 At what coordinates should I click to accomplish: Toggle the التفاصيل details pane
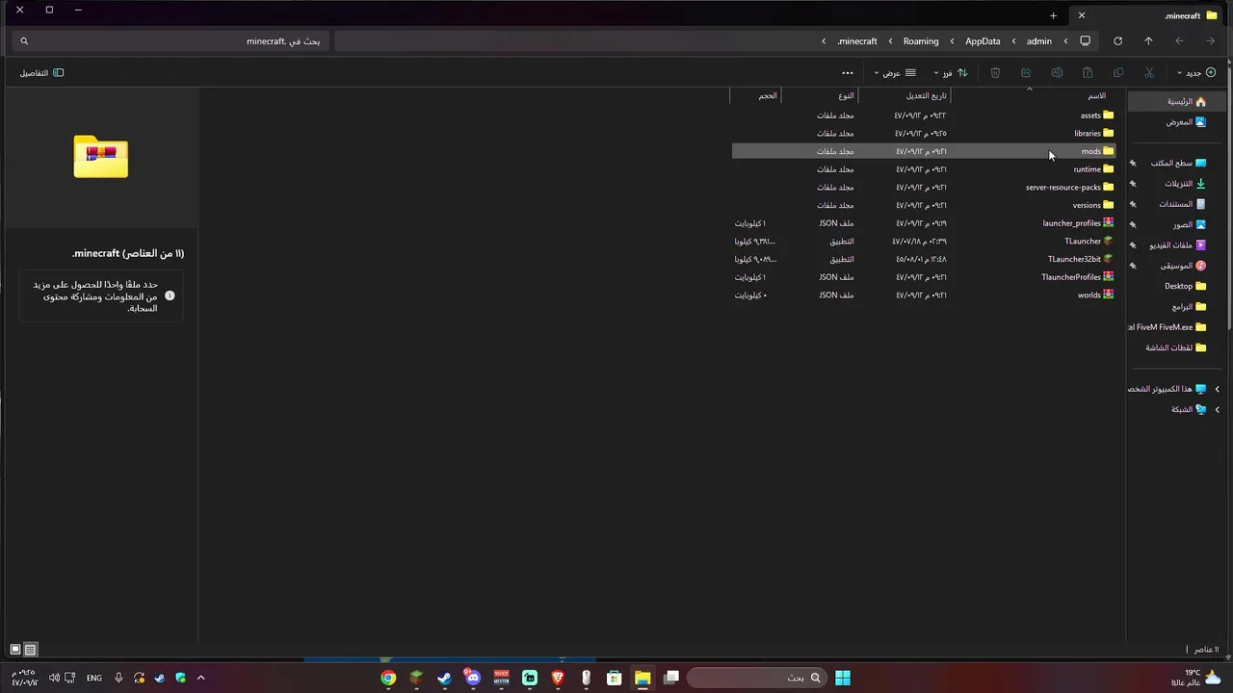point(41,73)
